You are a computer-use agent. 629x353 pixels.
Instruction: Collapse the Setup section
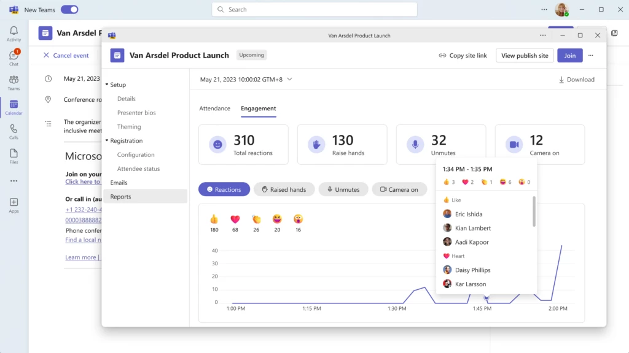tap(108, 84)
